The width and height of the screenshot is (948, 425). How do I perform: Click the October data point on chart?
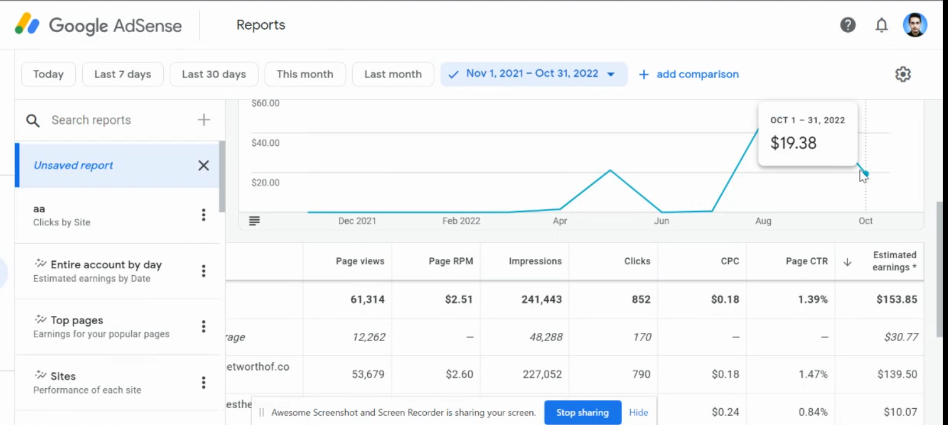(x=866, y=173)
